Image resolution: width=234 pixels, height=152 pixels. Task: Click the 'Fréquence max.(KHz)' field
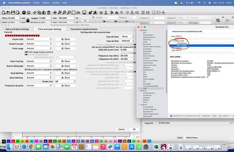[x=127, y=56]
